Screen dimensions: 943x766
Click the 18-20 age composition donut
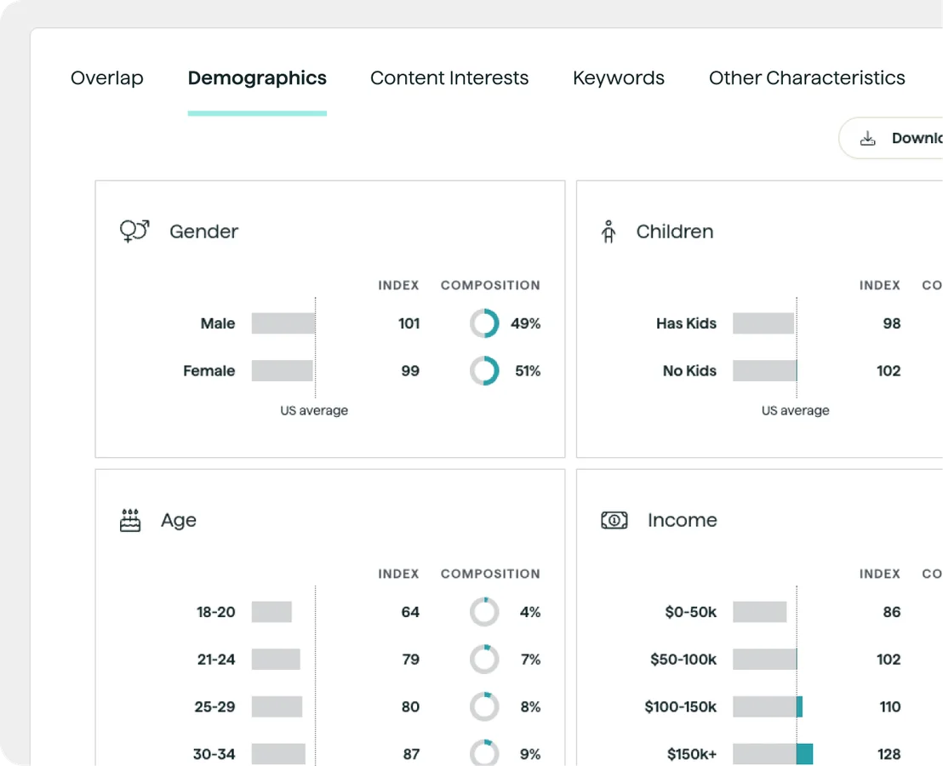484,612
